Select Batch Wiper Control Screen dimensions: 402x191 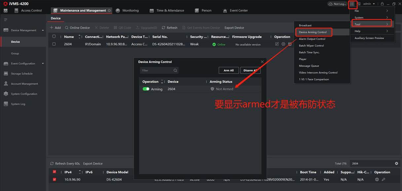[x=311, y=46]
